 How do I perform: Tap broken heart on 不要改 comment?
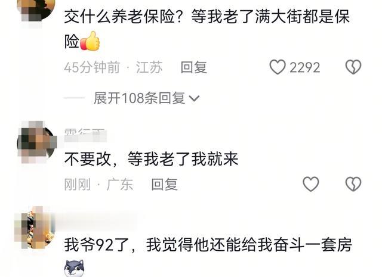pyautogui.click(x=353, y=184)
